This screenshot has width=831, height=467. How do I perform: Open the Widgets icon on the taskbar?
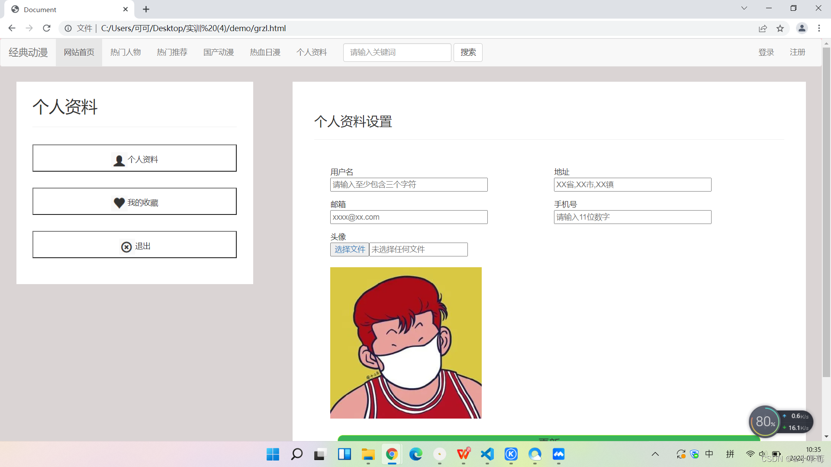tap(344, 454)
